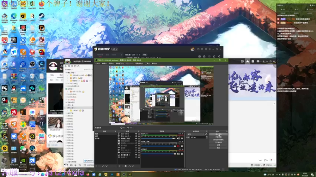Click the stop streaming button in OBS controls

[218, 134]
